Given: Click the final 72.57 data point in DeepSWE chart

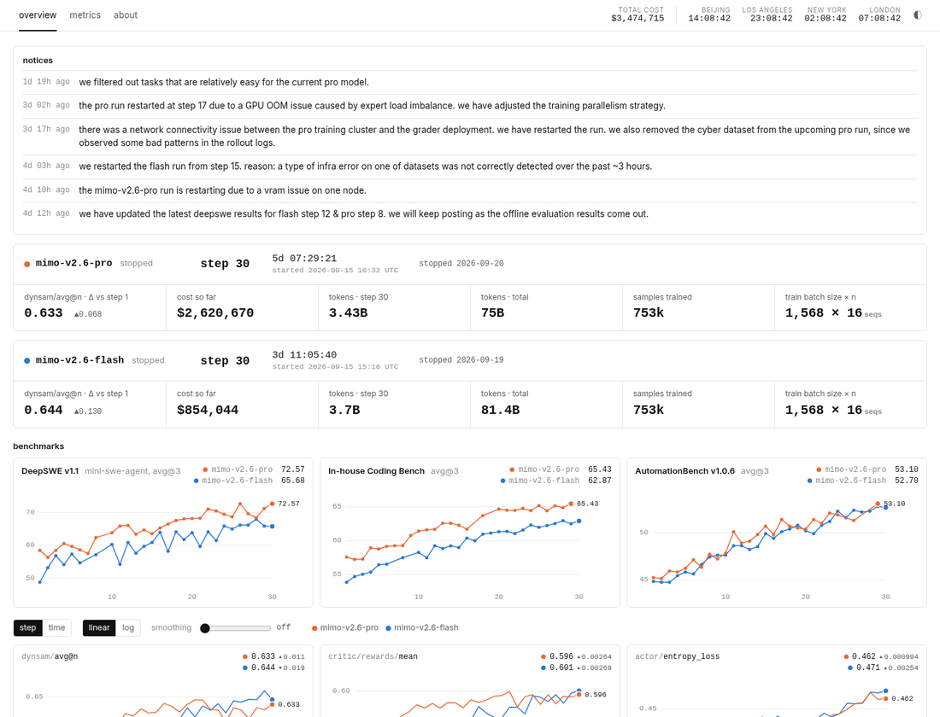Looking at the screenshot, I should (272, 504).
